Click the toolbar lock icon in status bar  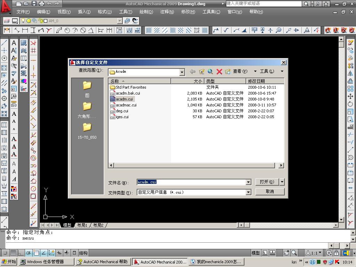[x=336, y=253]
